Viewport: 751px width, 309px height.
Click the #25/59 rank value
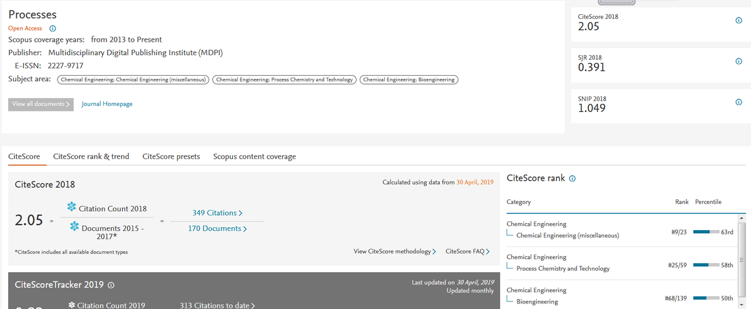678,265
